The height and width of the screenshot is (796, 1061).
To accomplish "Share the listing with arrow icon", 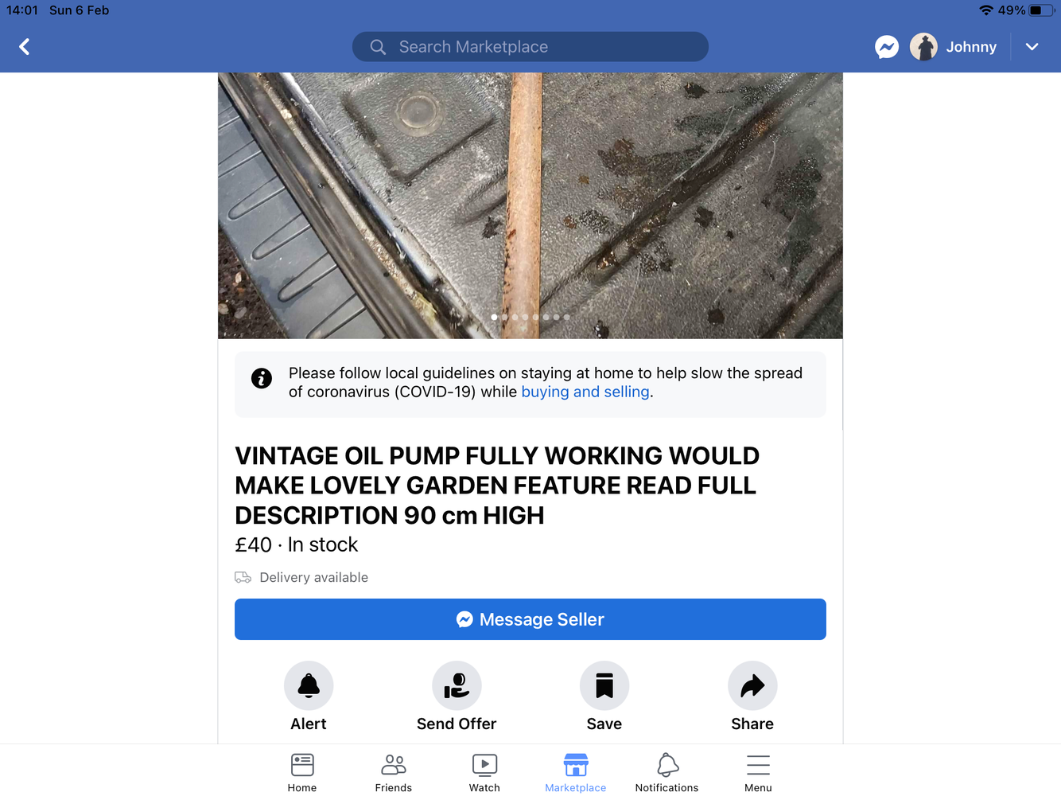I will pyautogui.click(x=752, y=685).
